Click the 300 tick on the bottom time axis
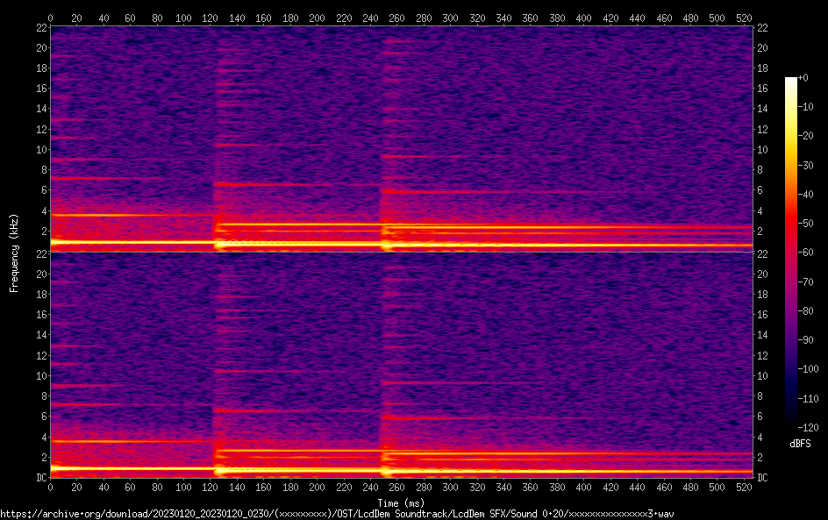This screenshot has width=828, height=520. pyautogui.click(x=451, y=487)
